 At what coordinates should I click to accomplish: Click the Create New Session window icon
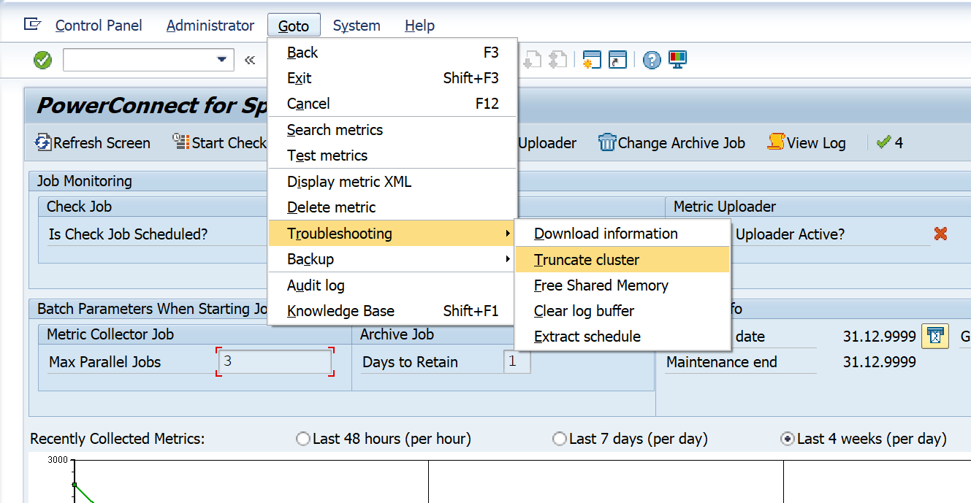pos(592,60)
